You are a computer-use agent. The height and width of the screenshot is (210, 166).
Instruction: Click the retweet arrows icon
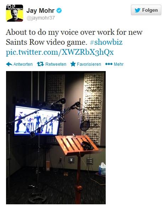[x=40, y=64]
